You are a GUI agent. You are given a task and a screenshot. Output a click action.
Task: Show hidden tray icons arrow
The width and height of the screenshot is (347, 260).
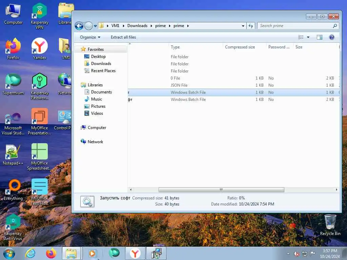(288, 254)
